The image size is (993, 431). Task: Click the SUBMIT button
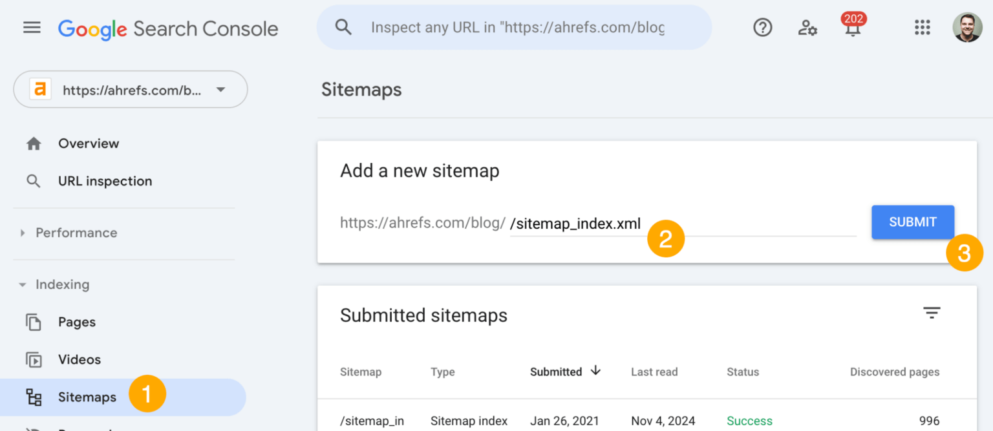click(913, 222)
